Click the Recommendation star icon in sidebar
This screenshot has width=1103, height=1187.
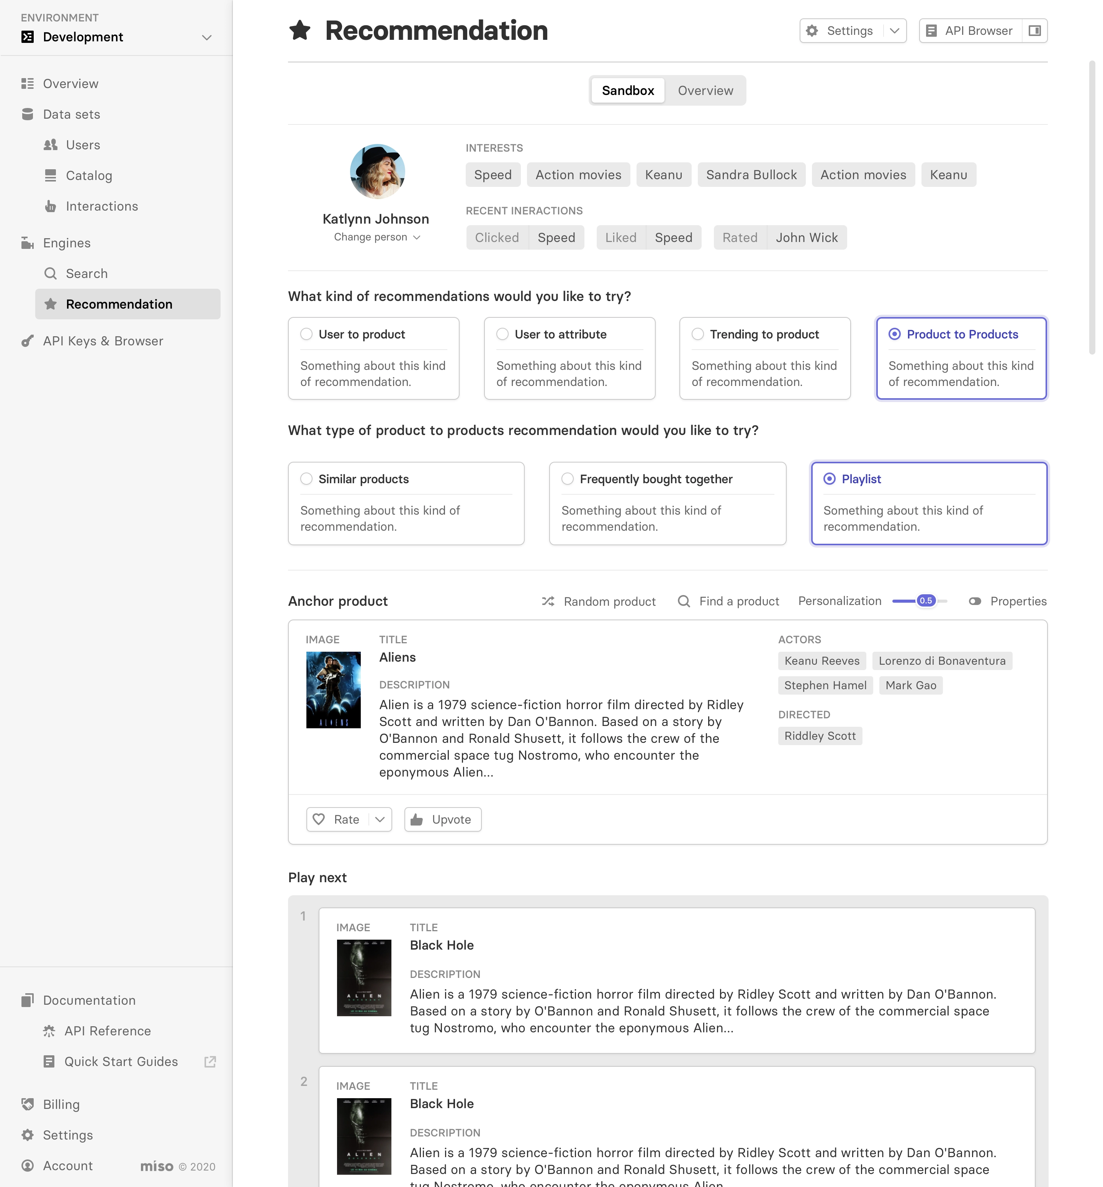[51, 304]
